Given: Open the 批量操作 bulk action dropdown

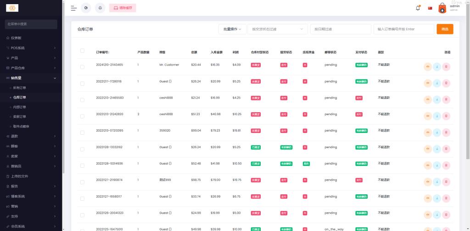Looking at the screenshot, I should point(232,29).
